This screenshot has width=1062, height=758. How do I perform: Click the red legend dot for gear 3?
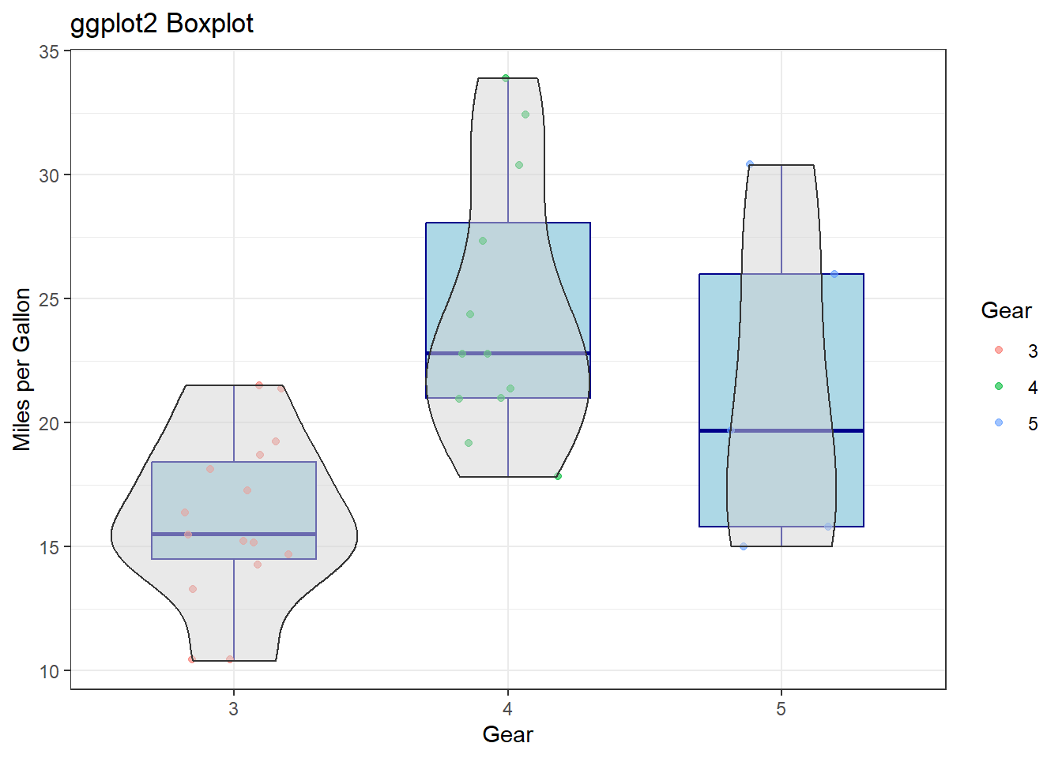pos(999,350)
